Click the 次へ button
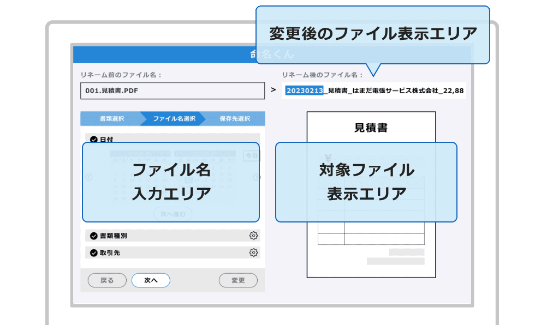This screenshot has width=535, height=325. point(151,280)
